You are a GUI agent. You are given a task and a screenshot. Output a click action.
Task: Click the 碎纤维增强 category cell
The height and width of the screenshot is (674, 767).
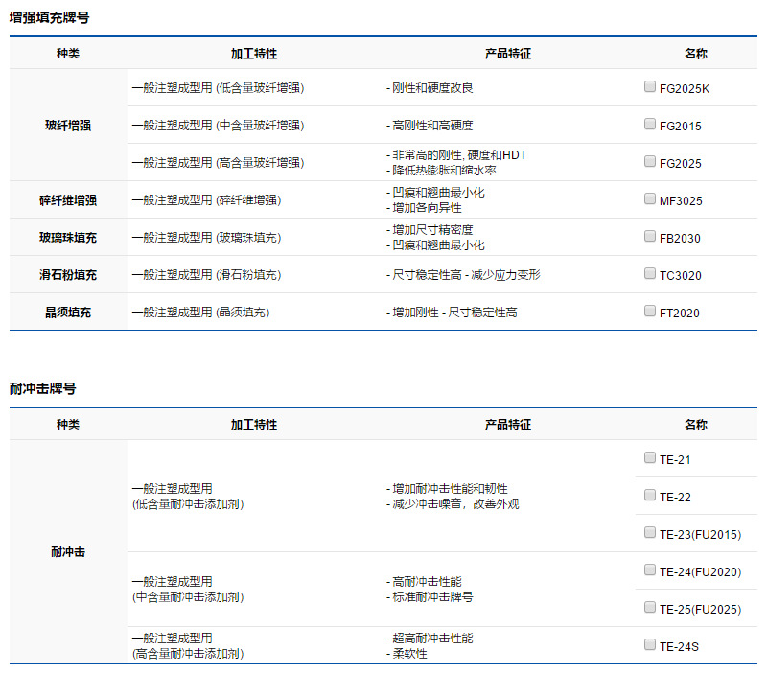68,200
